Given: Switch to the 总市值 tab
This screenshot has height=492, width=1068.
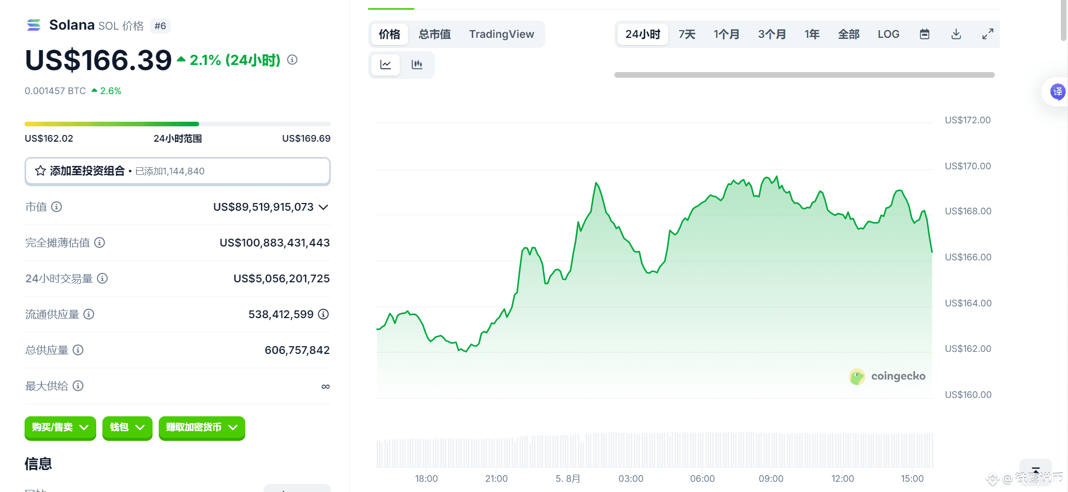Looking at the screenshot, I should click(435, 34).
